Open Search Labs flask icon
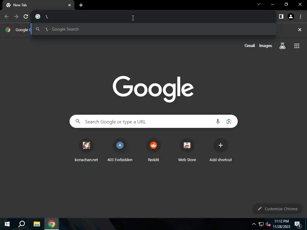This screenshot has height=230, width=307. tap(282, 46)
